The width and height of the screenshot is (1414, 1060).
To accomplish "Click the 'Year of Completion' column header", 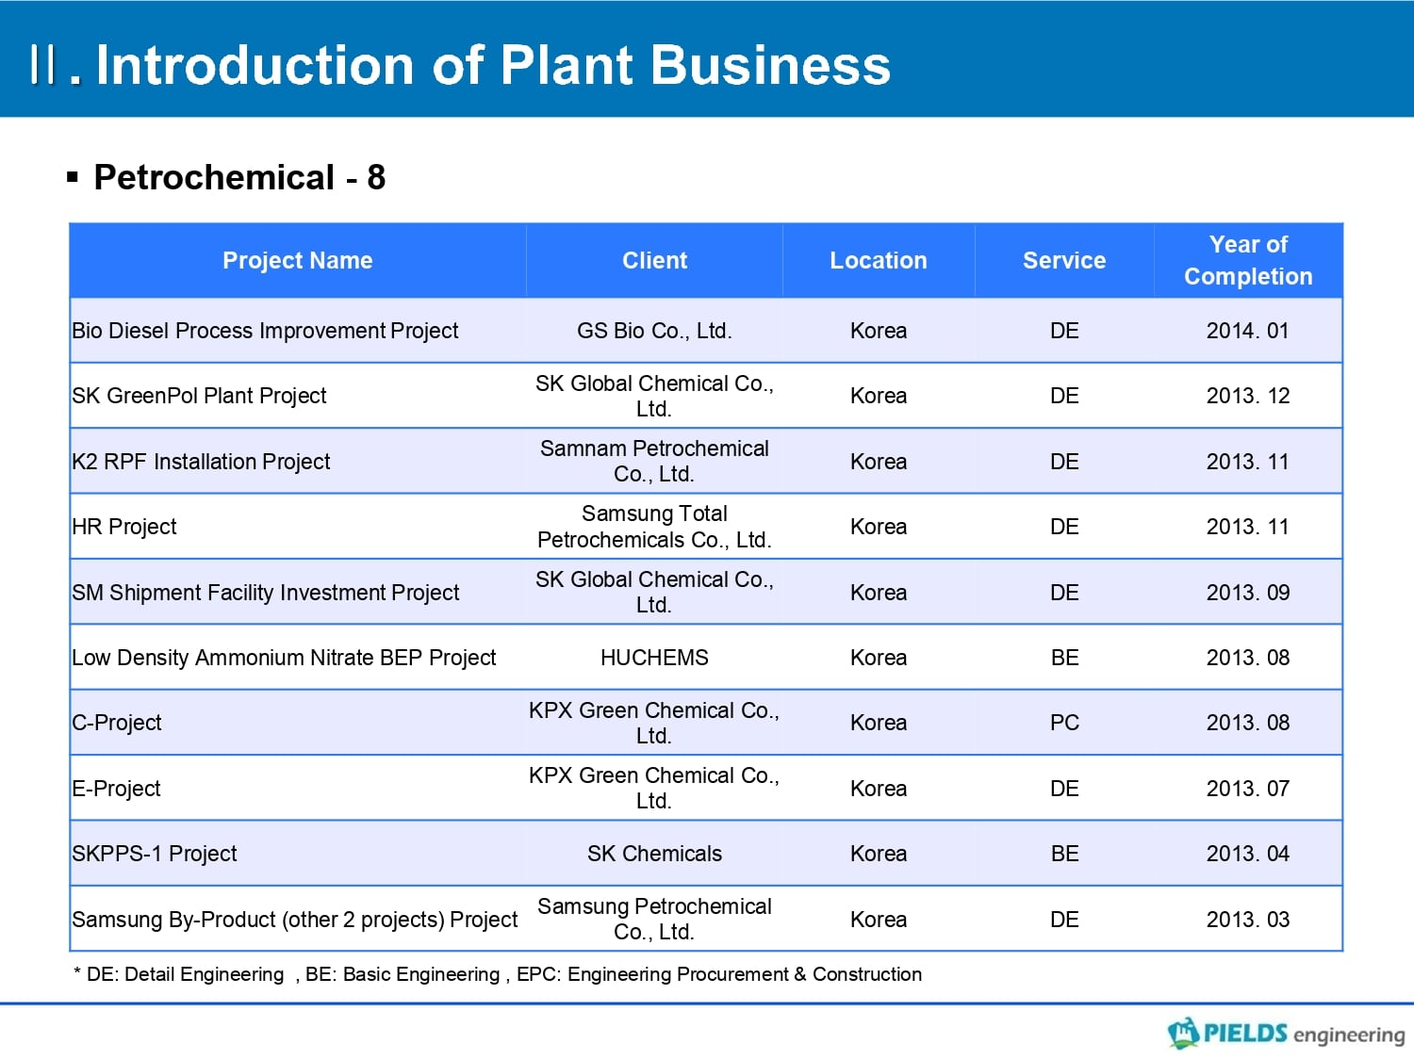I will [x=1248, y=260].
